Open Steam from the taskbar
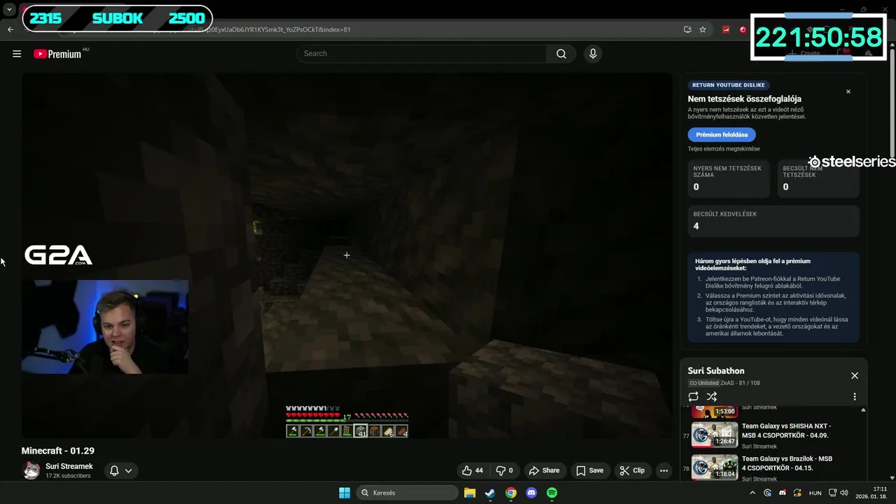 (490, 493)
